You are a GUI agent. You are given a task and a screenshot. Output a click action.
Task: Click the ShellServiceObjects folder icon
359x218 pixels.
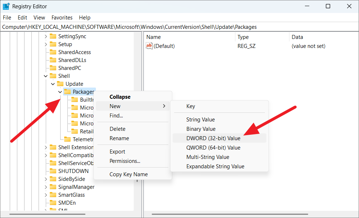[53, 163]
